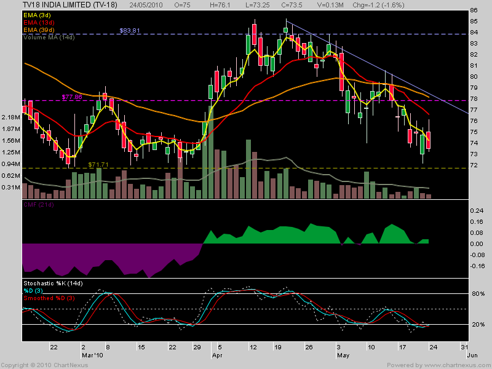Click the close value C=73.5

pyautogui.click(x=292, y=5)
